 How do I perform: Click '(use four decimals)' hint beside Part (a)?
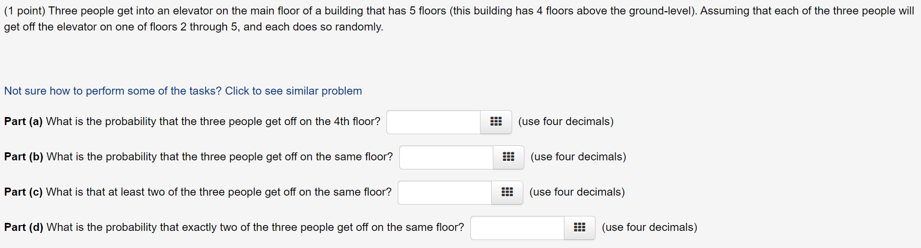pyautogui.click(x=566, y=121)
